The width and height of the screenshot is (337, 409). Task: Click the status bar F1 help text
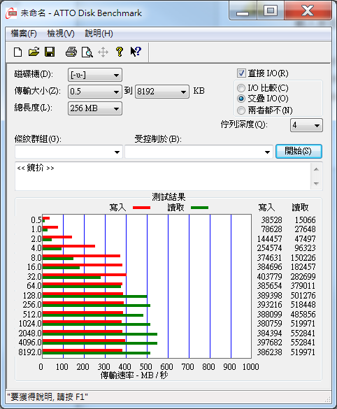click(48, 397)
